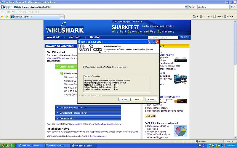Expand the Development Release (1.3.2) section
The height and width of the screenshot is (148, 237).
point(88,113)
